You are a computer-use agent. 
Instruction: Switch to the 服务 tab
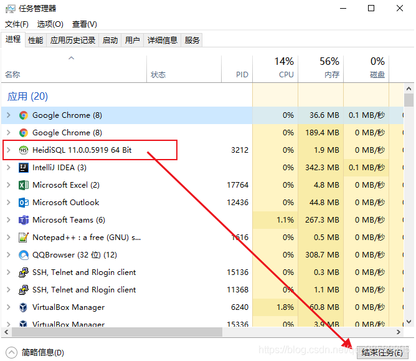click(x=192, y=41)
